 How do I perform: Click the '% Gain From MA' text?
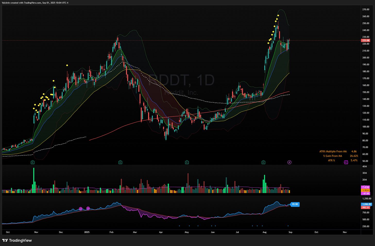click(333, 156)
